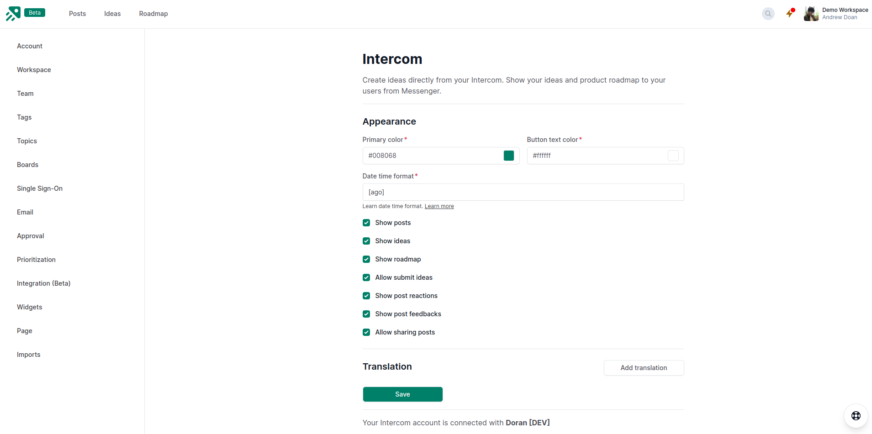Screen dimensions: 872x434
Task: Focus the Primary color hex field
Action: (441, 156)
